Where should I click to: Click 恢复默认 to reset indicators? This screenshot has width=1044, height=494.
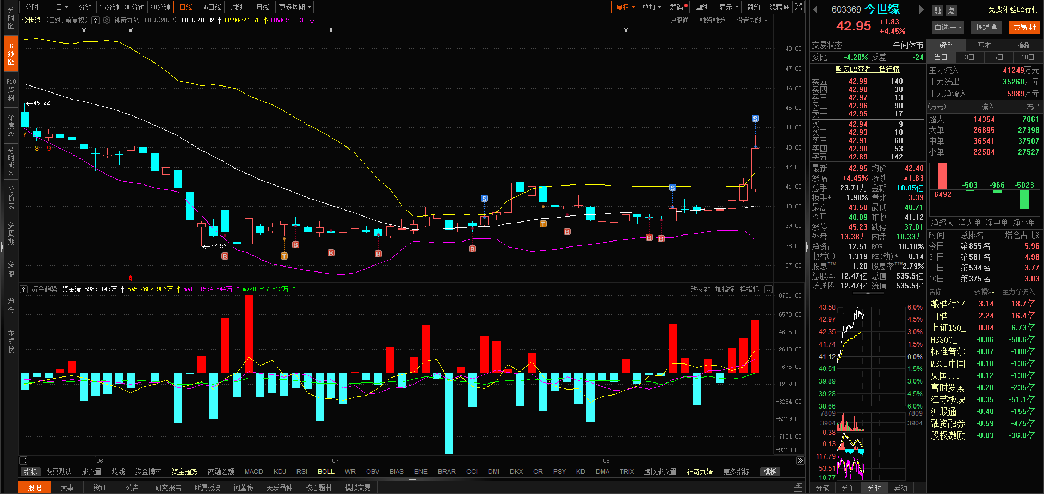tap(58, 472)
